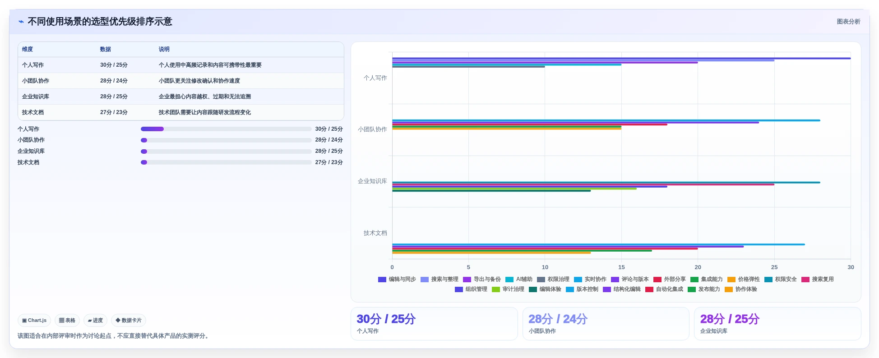The image size is (879, 358).
Task: Toggle the 外部分享 legend item
Action: [x=670, y=280]
